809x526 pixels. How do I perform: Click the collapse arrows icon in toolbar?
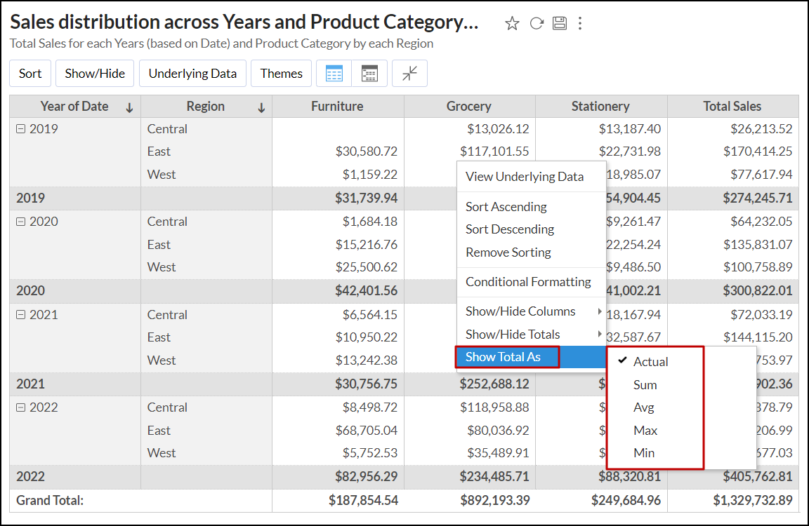point(409,74)
